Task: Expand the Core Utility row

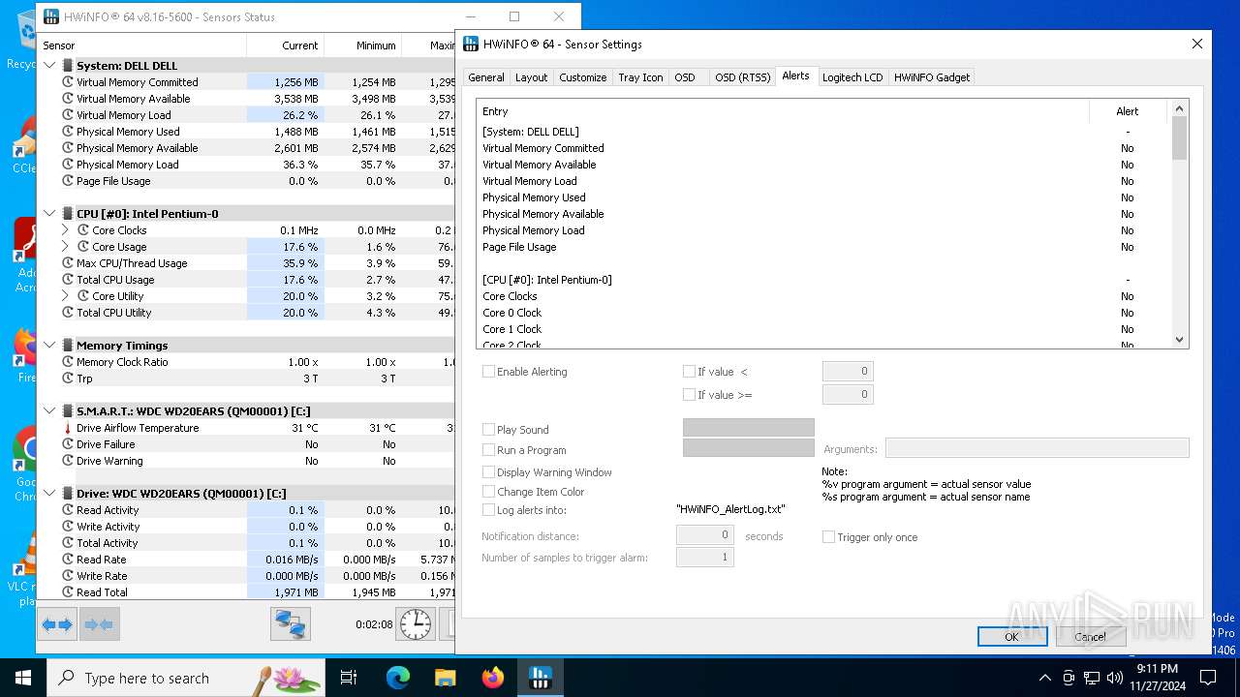Action: [66, 296]
